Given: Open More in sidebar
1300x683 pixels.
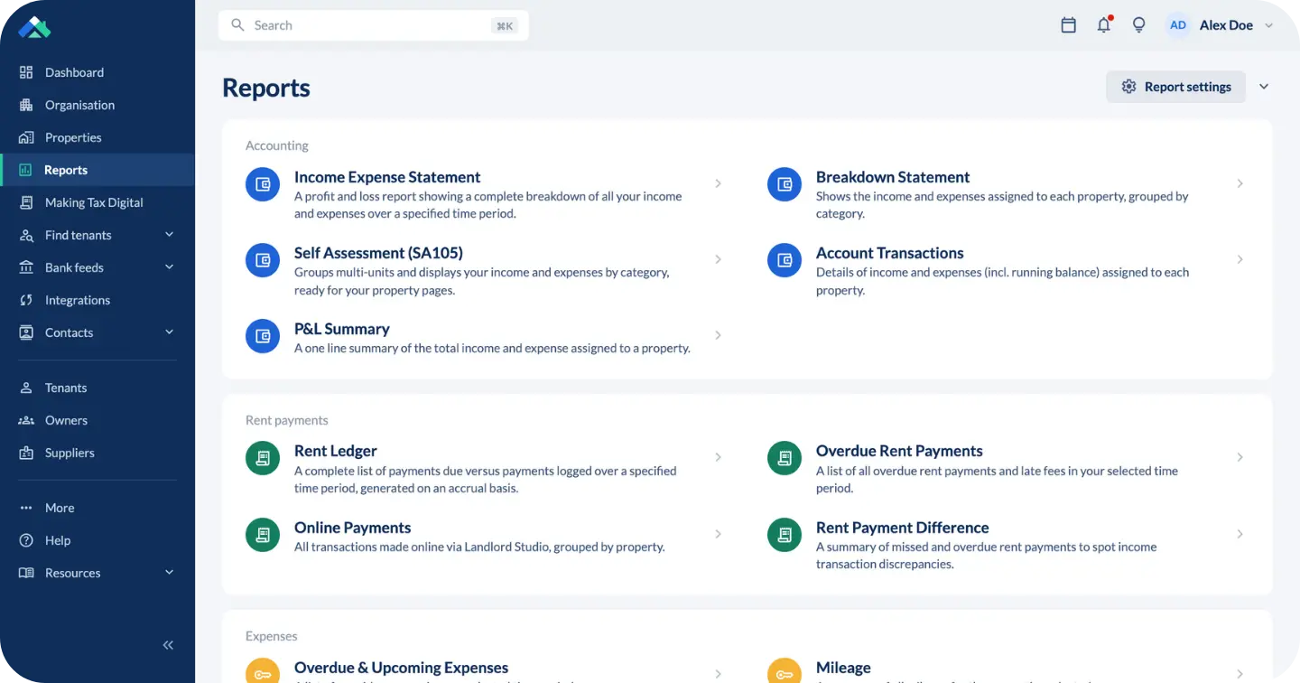Looking at the screenshot, I should [x=97, y=508].
